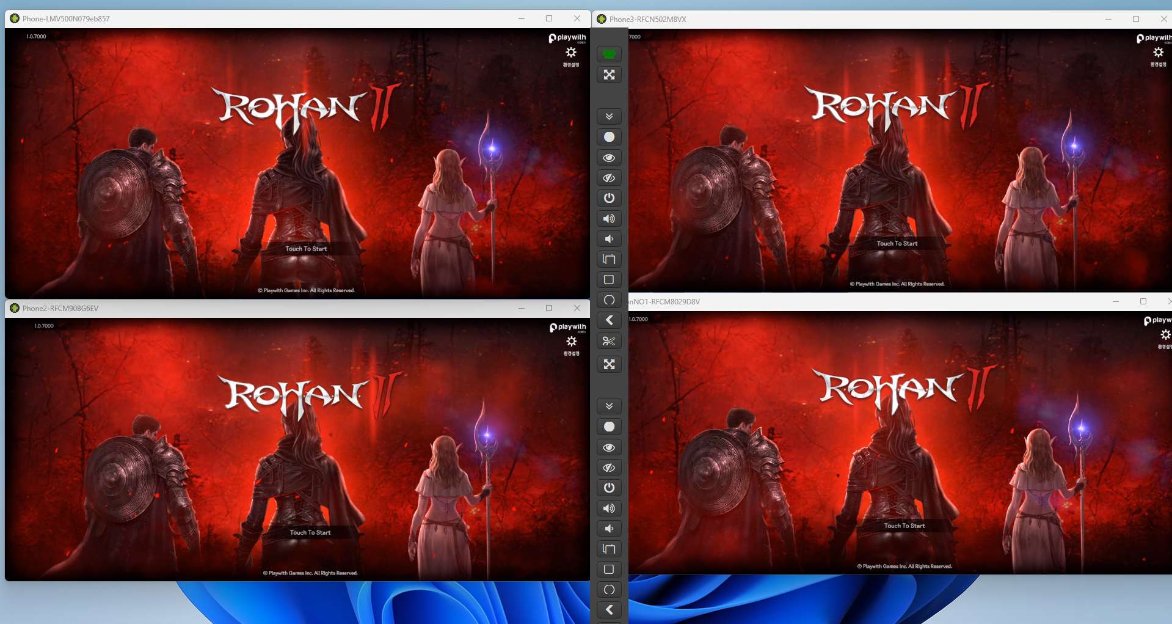Tap Touch To Start in the bottom-right phone window
Viewport: 1172px width, 624px height.
click(x=904, y=526)
